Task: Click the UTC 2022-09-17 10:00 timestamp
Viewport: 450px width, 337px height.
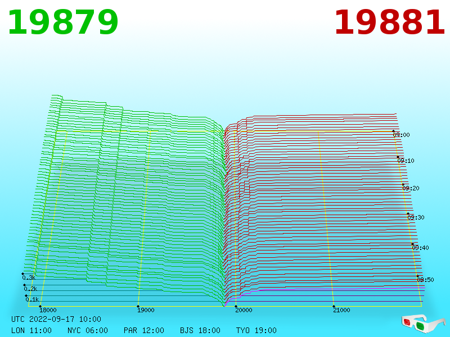Action: 56,319
